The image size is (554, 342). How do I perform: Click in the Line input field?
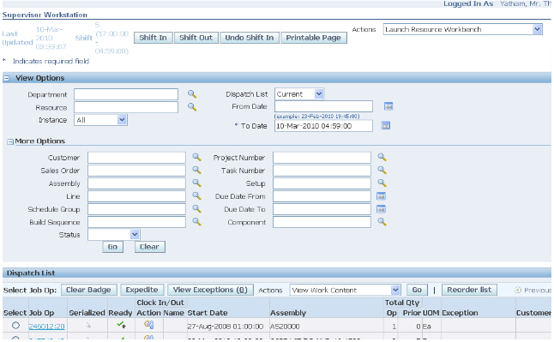click(136, 196)
